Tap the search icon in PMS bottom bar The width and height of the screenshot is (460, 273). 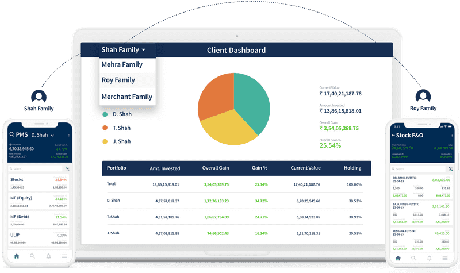click(x=32, y=256)
